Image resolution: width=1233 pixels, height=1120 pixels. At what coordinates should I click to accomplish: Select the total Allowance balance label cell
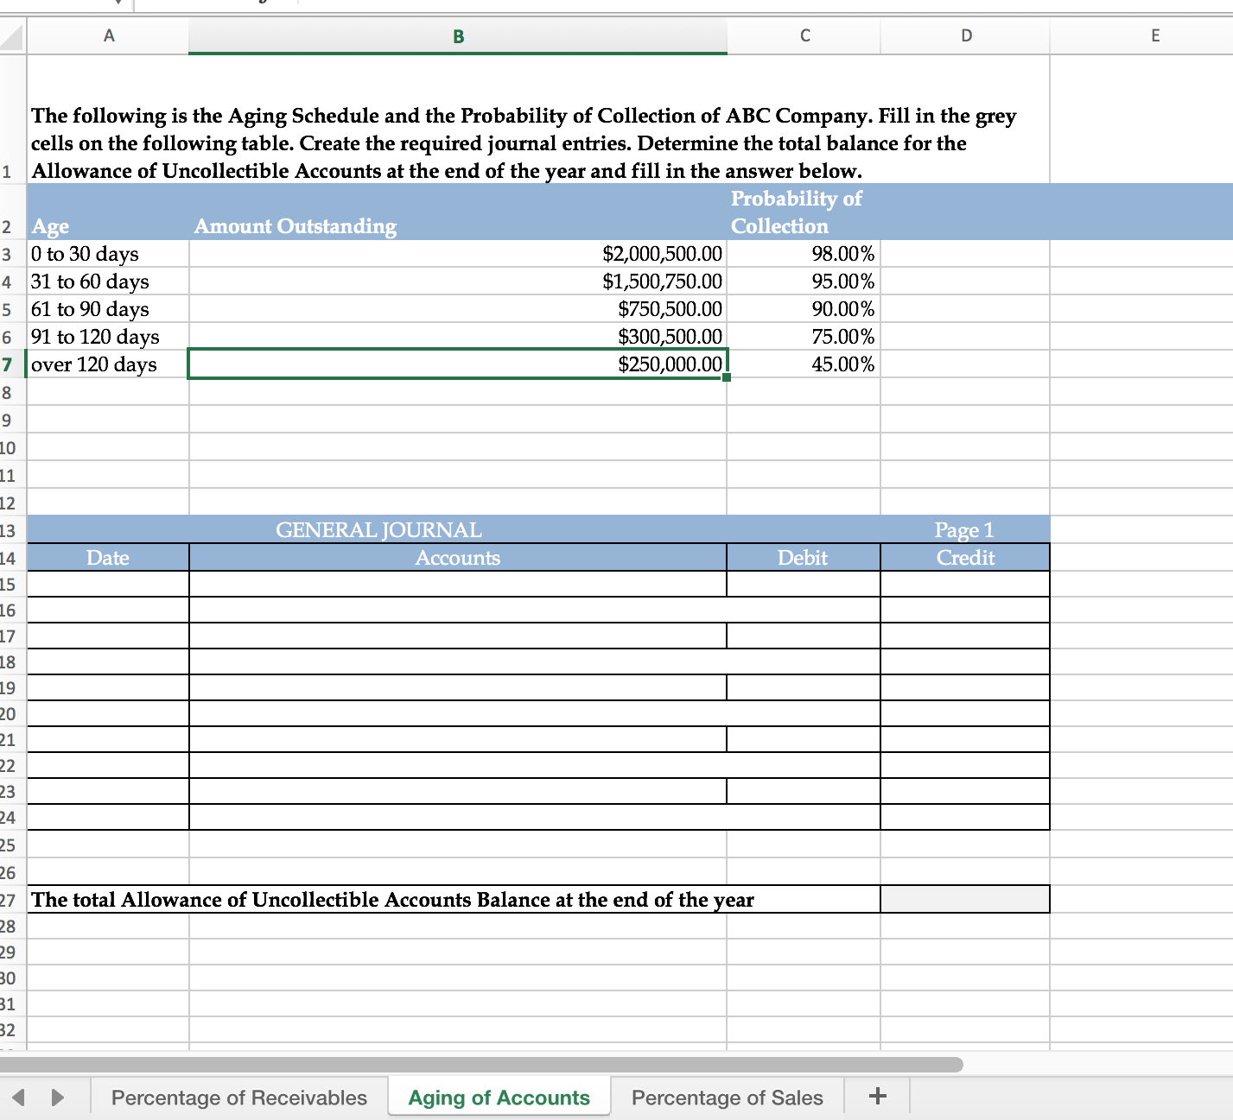[454, 899]
